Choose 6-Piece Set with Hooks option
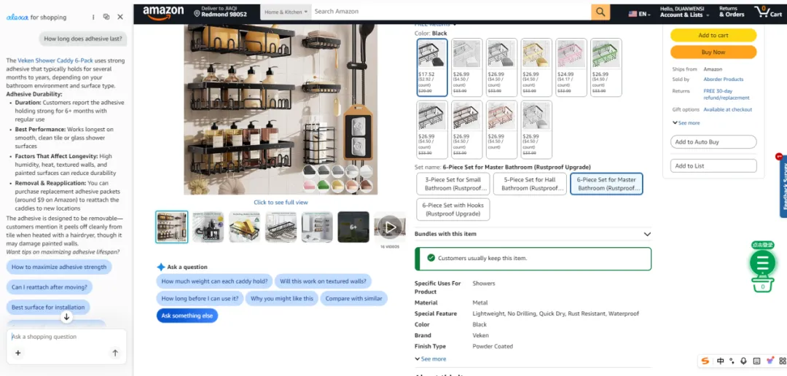This screenshot has height=376, width=787. pyautogui.click(x=453, y=209)
